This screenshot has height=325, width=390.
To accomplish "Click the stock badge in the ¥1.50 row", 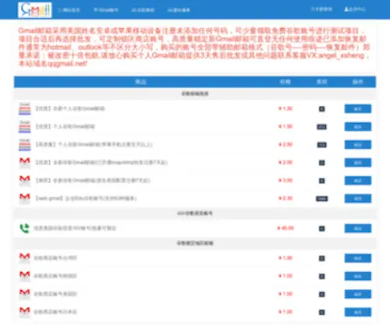I will click(322, 127).
